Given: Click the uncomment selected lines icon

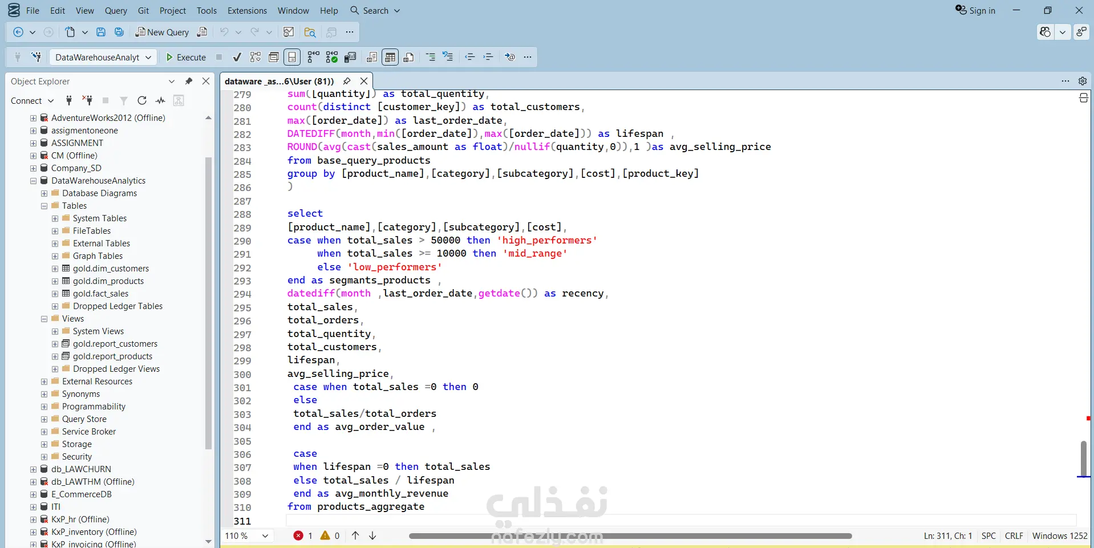Looking at the screenshot, I should pyautogui.click(x=448, y=57).
